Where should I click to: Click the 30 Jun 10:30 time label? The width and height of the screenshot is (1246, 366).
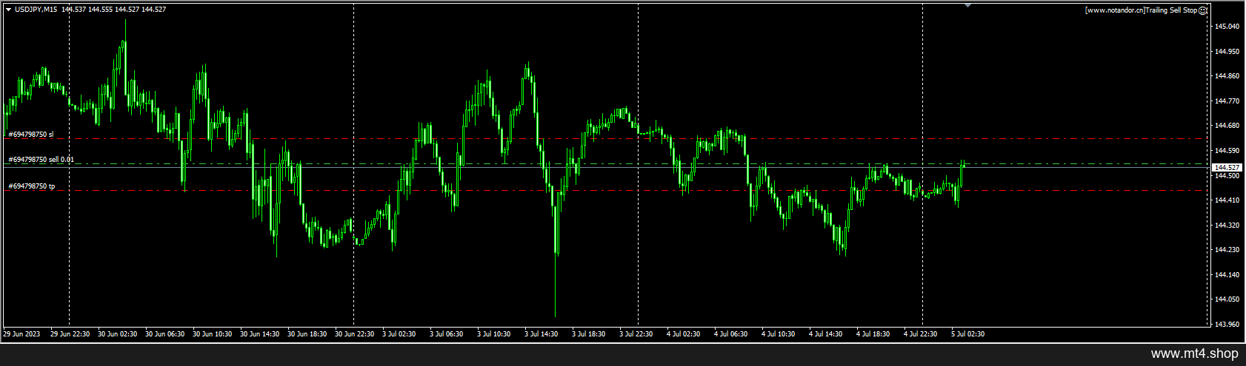pyautogui.click(x=213, y=334)
